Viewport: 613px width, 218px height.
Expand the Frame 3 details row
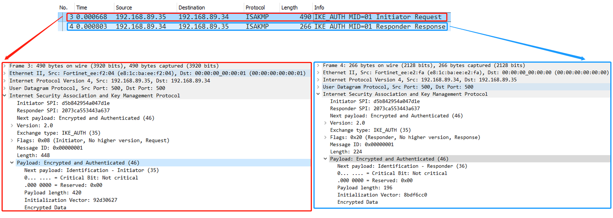click(x=5, y=66)
